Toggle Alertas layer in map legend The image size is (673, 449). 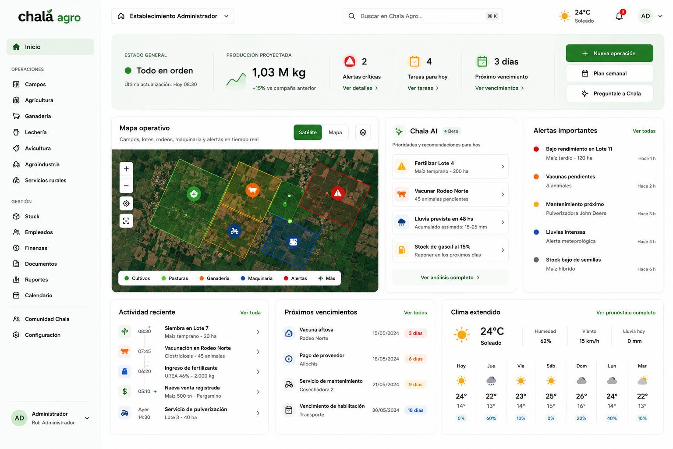[295, 278]
